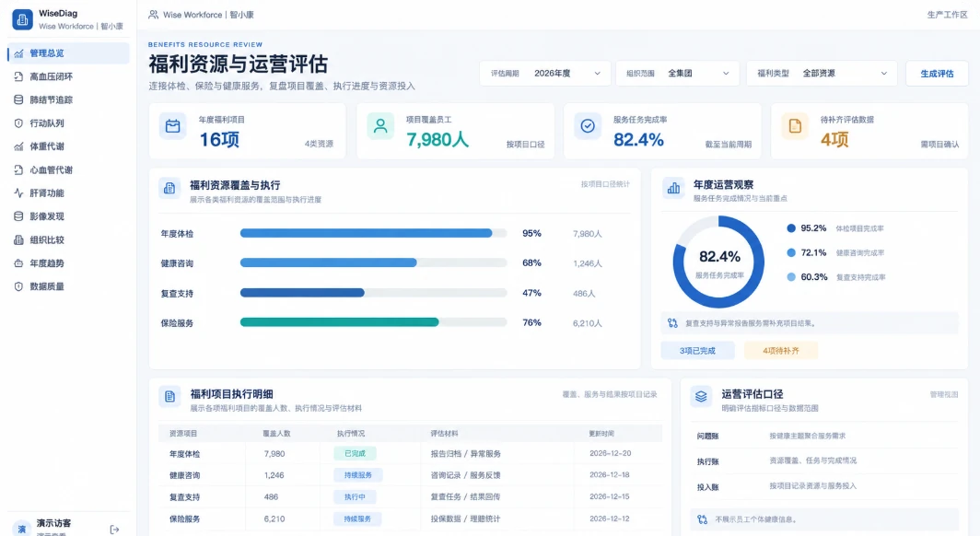980x536 pixels.
Task: Click the 健康咨询 68% progress bar
Action: [374, 263]
